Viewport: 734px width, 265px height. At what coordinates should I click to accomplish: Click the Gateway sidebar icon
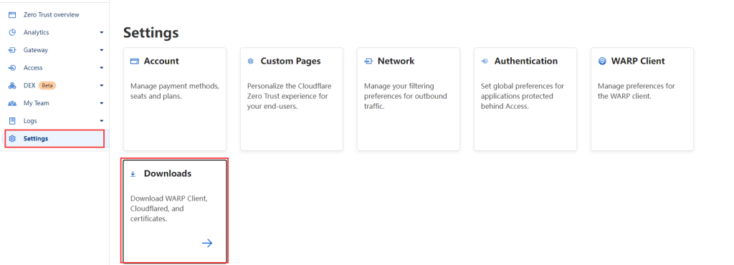12,50
